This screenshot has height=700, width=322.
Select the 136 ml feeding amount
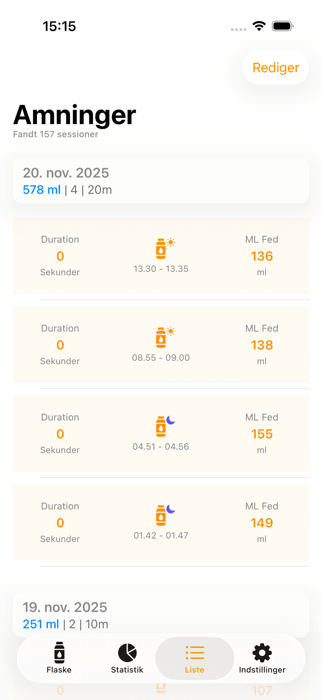coord(262,256)
